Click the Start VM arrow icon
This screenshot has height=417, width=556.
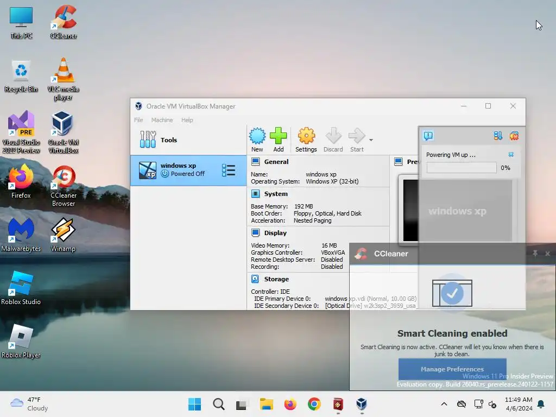click(357, 140)
